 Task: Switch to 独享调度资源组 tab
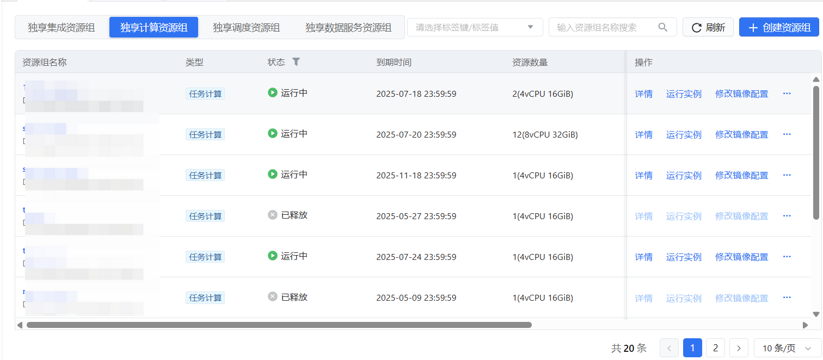point(246,28)
